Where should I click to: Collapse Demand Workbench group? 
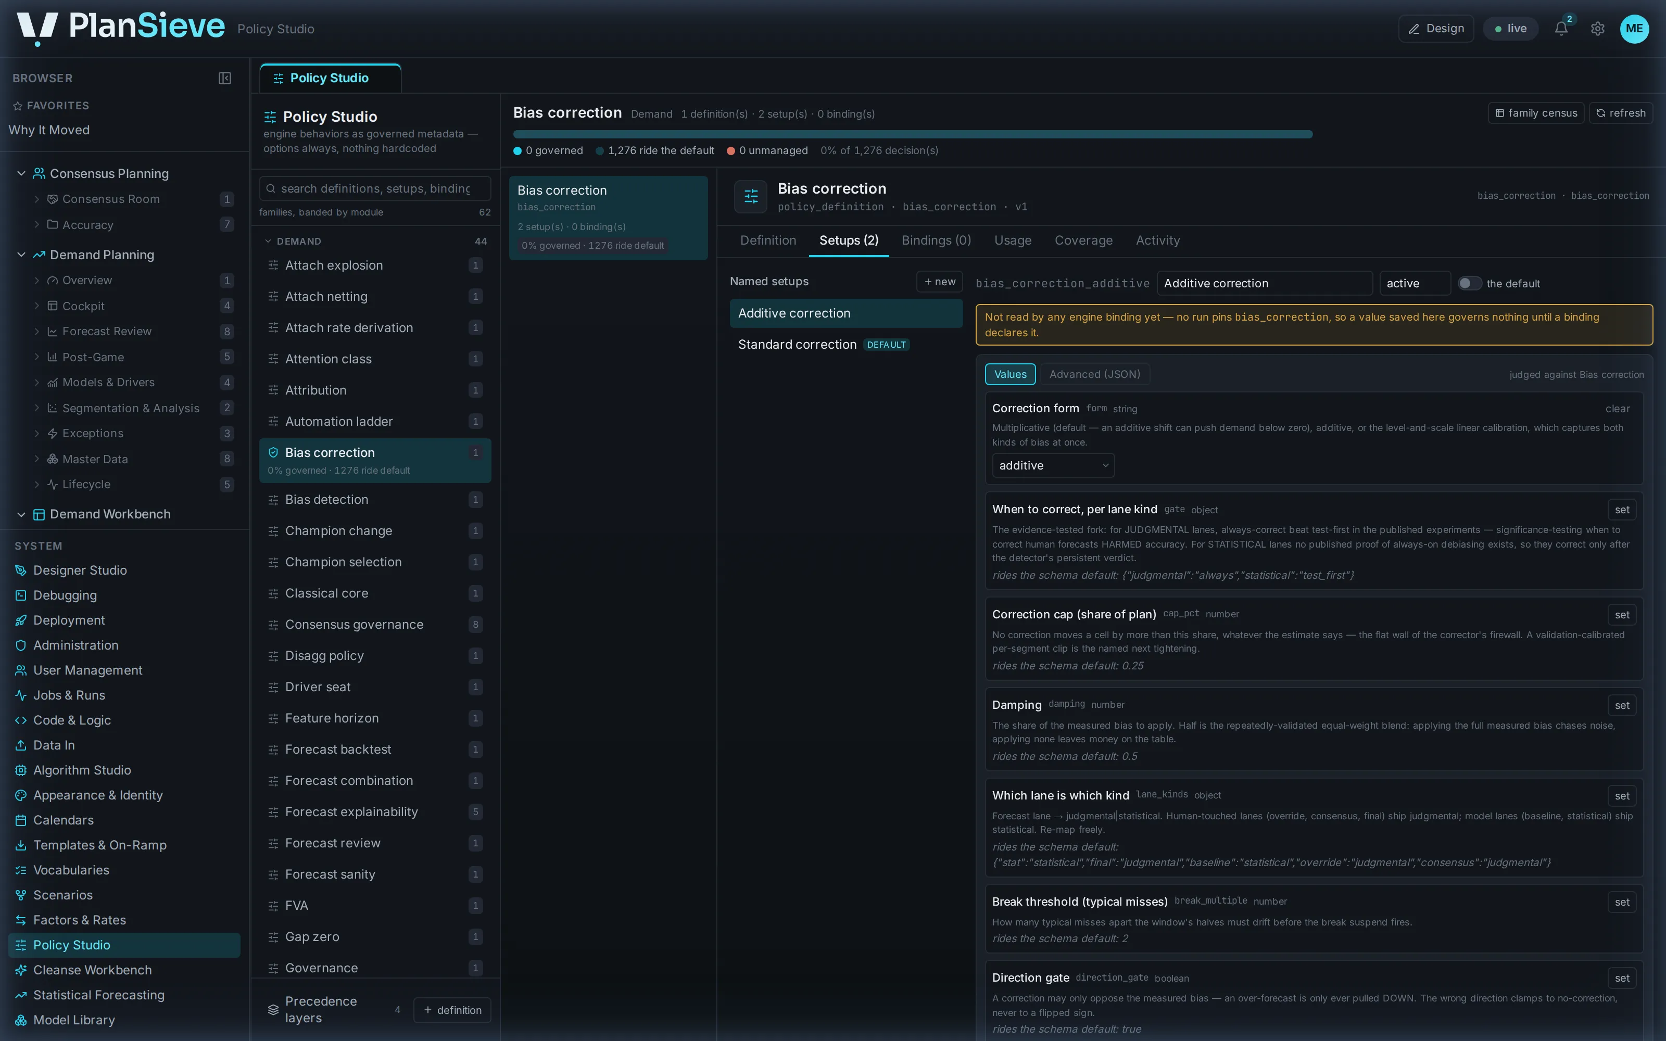click(x=21, y=514)
